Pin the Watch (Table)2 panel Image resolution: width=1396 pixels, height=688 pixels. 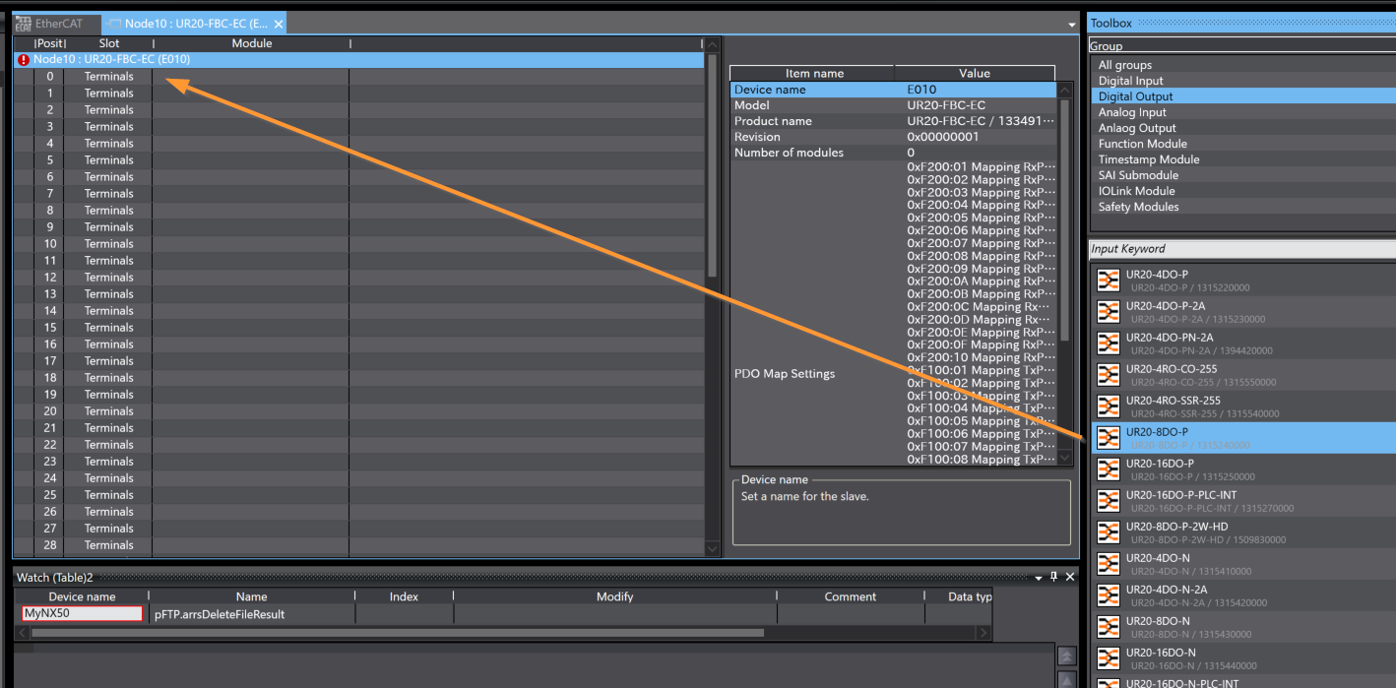[x=1053, y=577]
